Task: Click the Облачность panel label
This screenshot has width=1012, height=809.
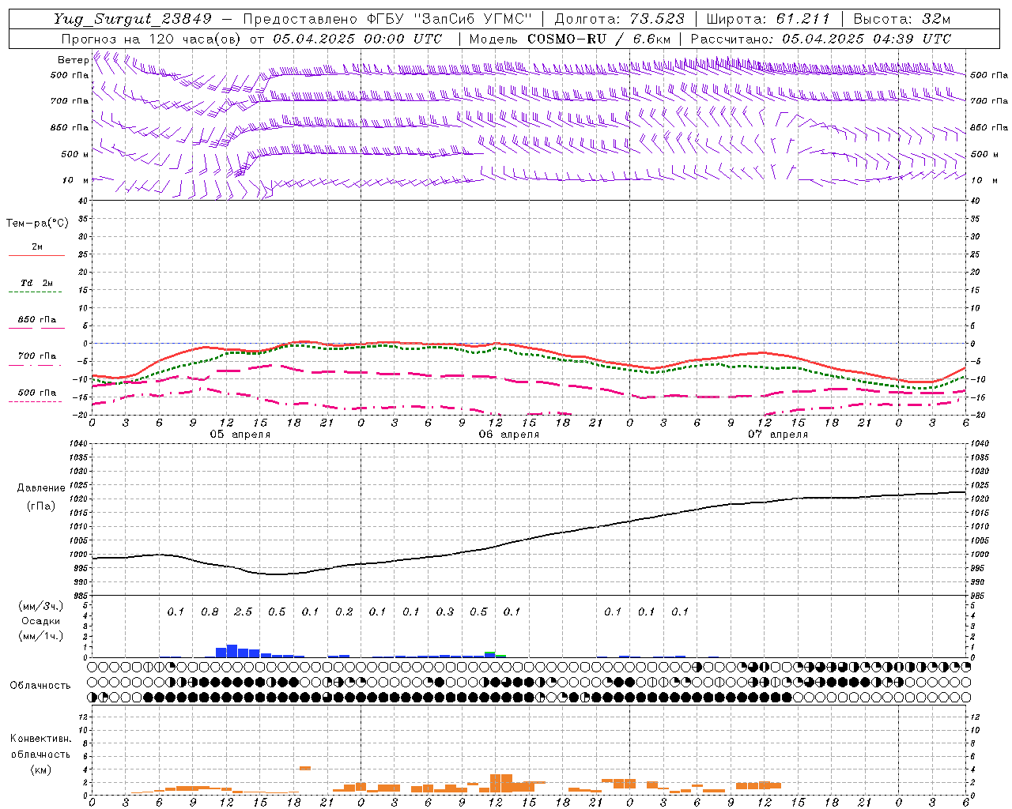Action: (40, 686)
